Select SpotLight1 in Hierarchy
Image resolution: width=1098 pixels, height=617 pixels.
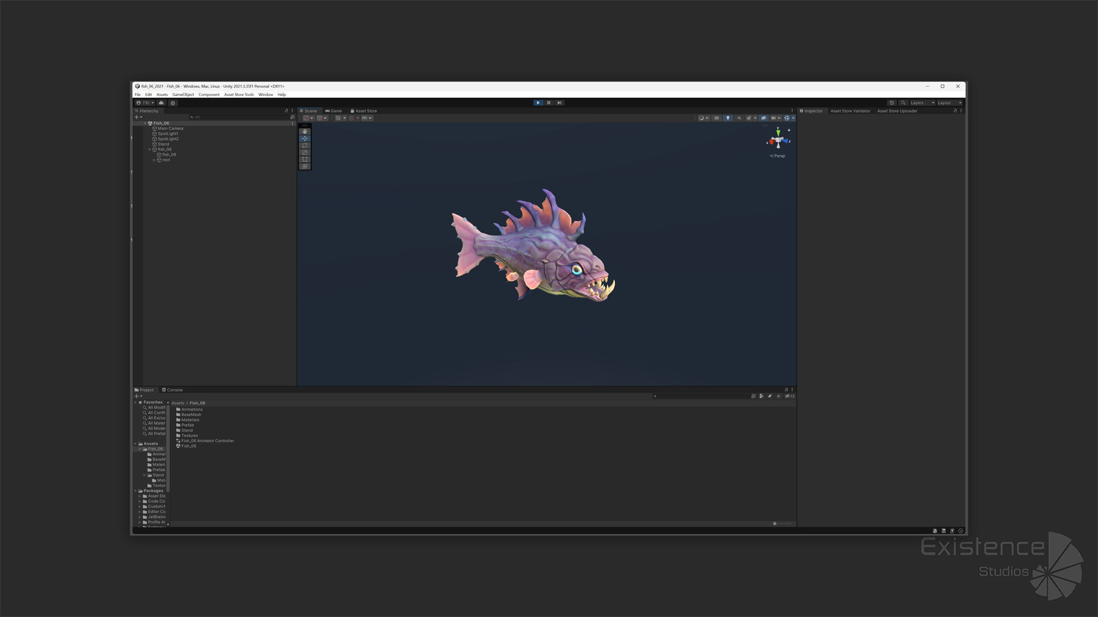tap(168, 134)
